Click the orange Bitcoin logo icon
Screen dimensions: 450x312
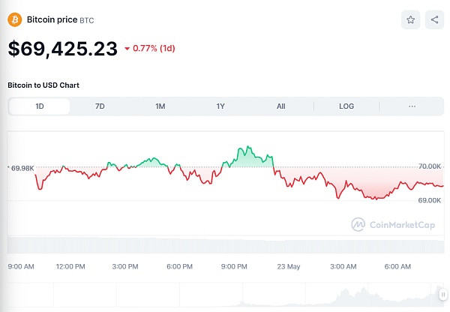pos(14,19)
